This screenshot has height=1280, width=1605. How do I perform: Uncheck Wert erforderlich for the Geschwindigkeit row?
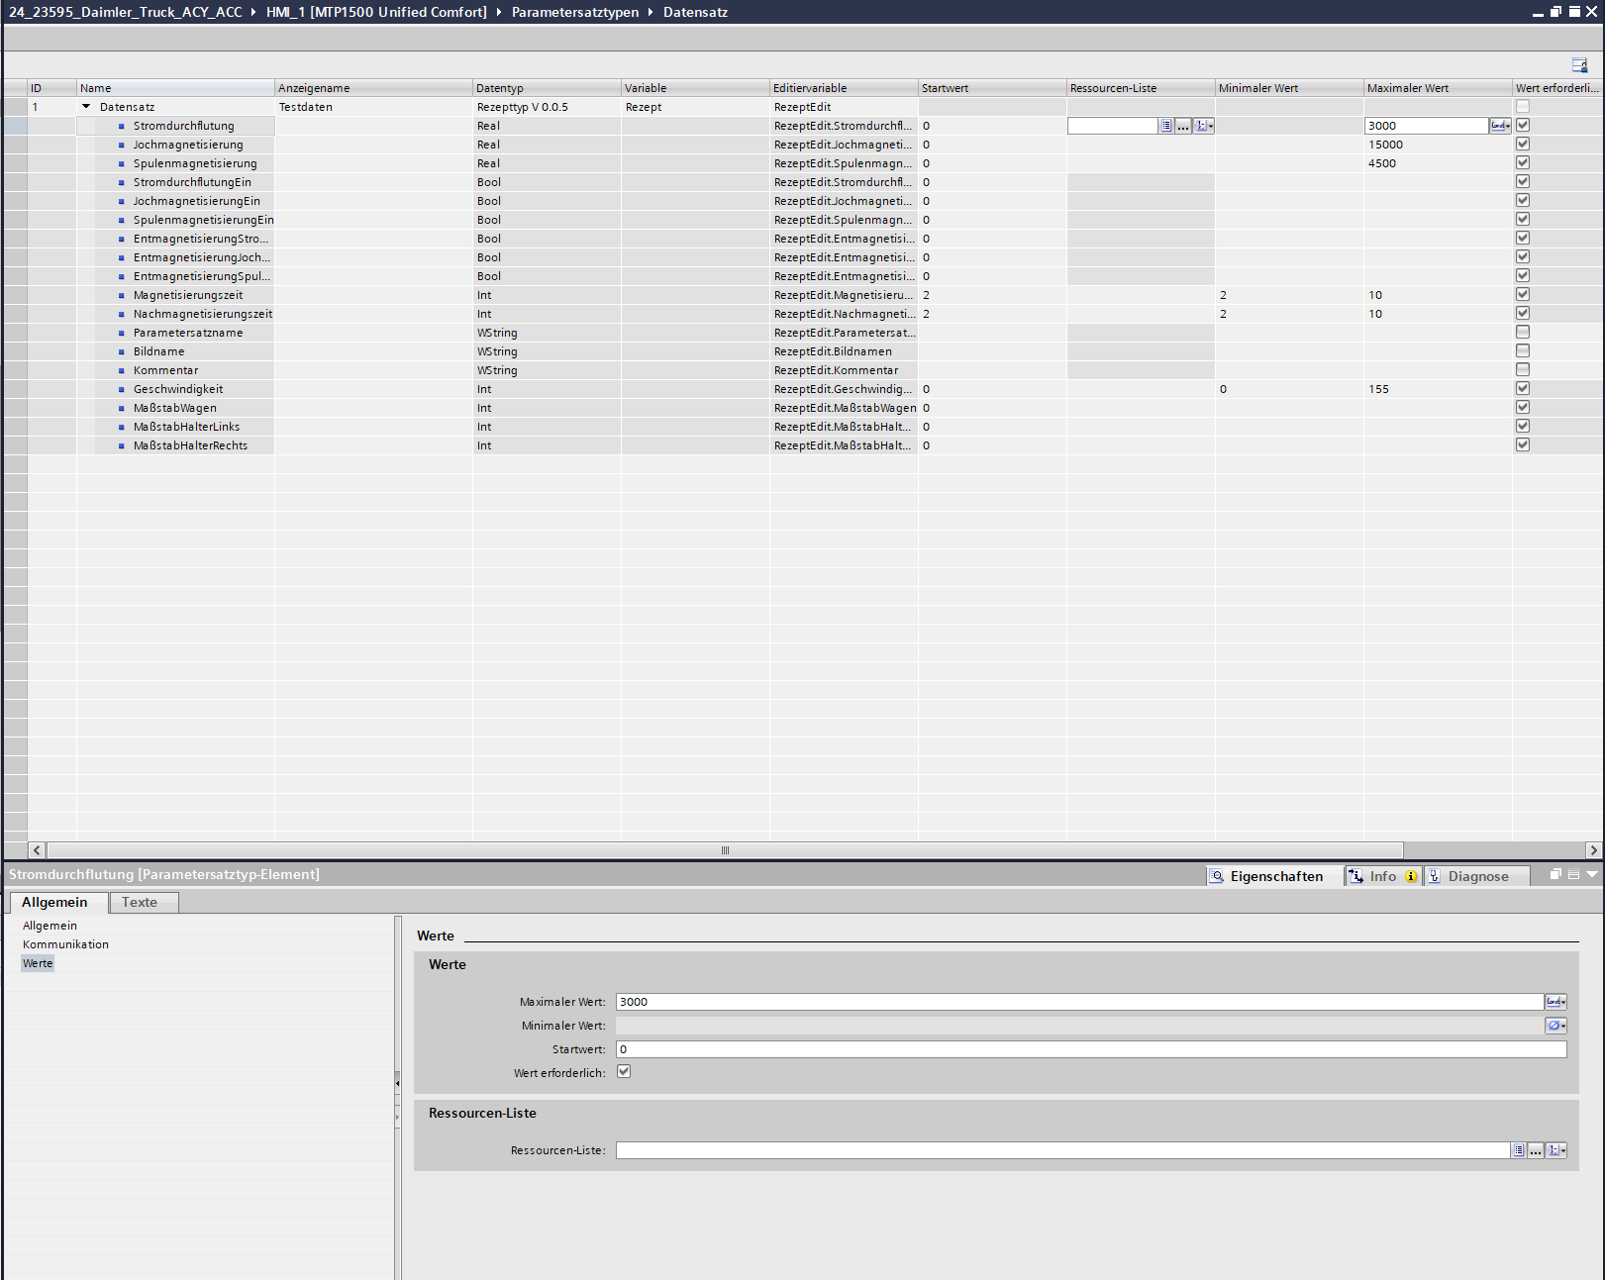coord(1523,389)
